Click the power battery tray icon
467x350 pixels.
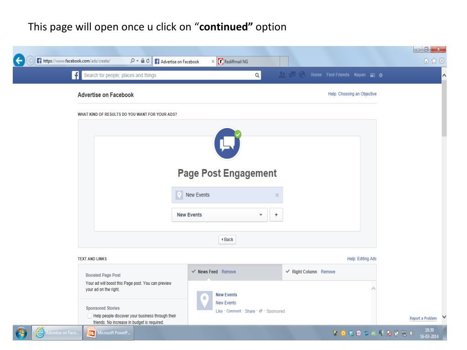[396, 333]
